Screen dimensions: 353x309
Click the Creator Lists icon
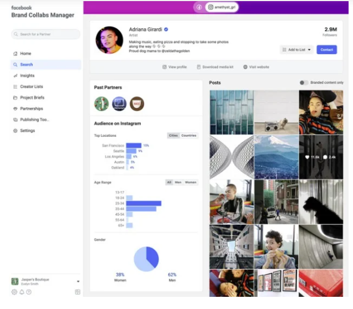pyautogui.click(x=15, y=87)
